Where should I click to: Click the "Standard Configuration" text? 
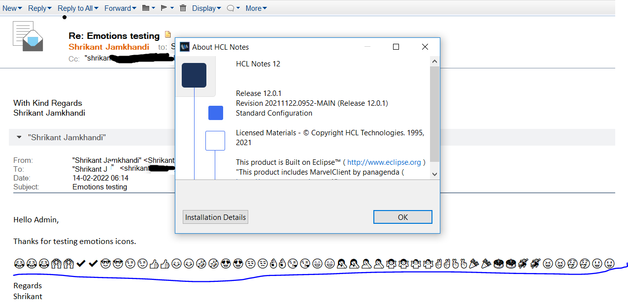click(274, 113)
